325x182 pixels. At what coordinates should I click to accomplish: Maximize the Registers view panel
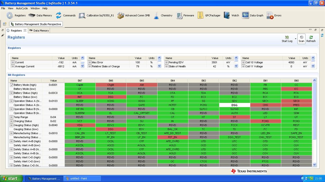[x=315, y=30]
